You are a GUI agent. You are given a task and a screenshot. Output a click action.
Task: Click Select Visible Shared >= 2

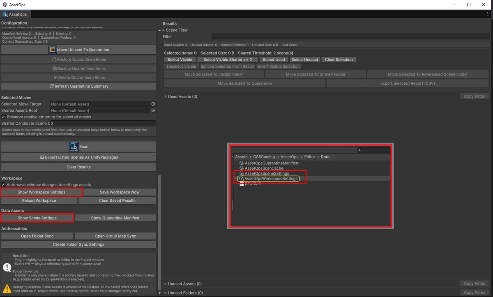[x=228, y=60]
